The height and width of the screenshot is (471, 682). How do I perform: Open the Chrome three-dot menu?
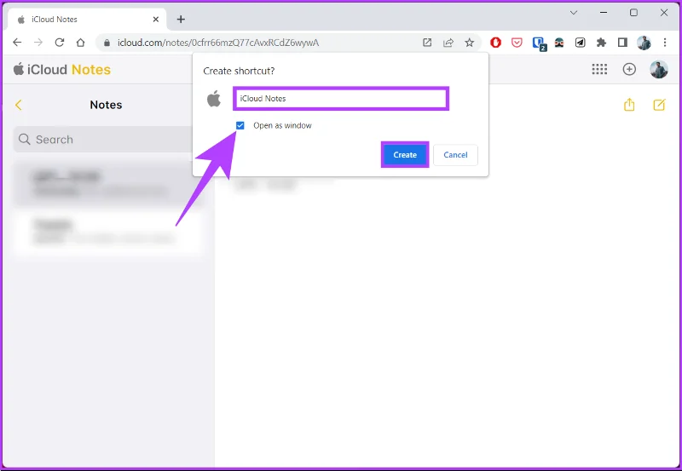click(x=665, y=42)
